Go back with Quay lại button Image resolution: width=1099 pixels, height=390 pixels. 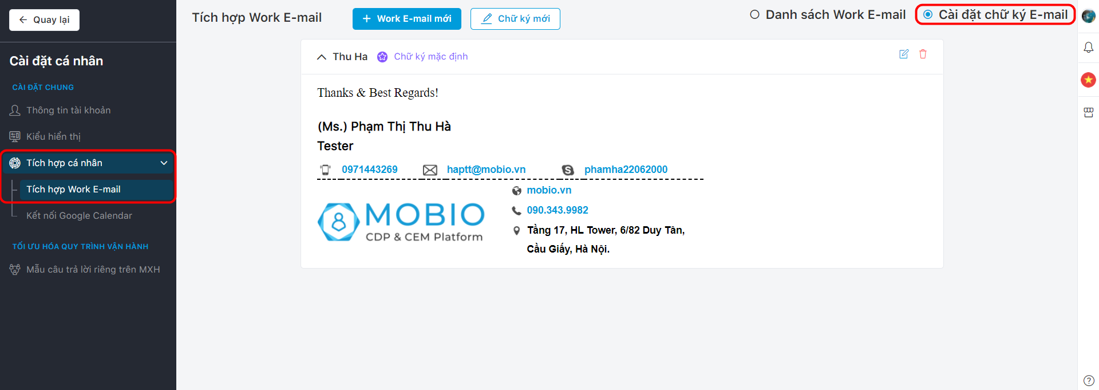point(44,20)
